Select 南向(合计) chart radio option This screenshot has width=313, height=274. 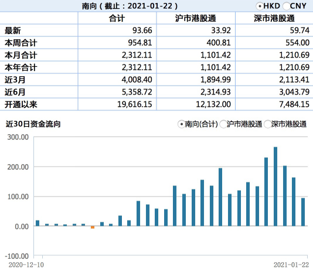[181, 124]
